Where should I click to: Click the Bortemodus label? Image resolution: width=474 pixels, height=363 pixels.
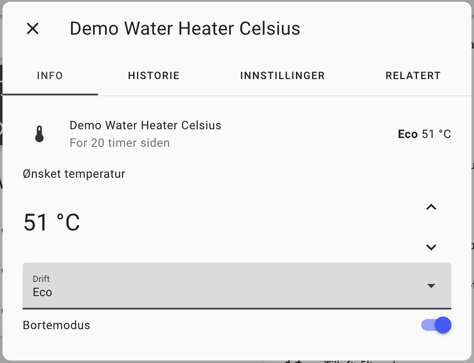tap(56, 325)
